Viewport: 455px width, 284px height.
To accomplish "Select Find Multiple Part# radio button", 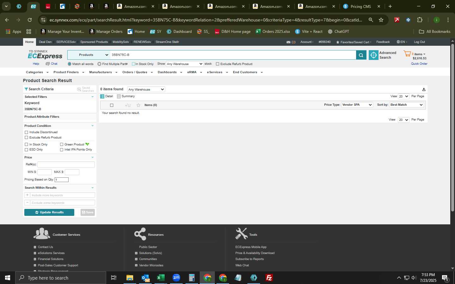I will point(99,64).
